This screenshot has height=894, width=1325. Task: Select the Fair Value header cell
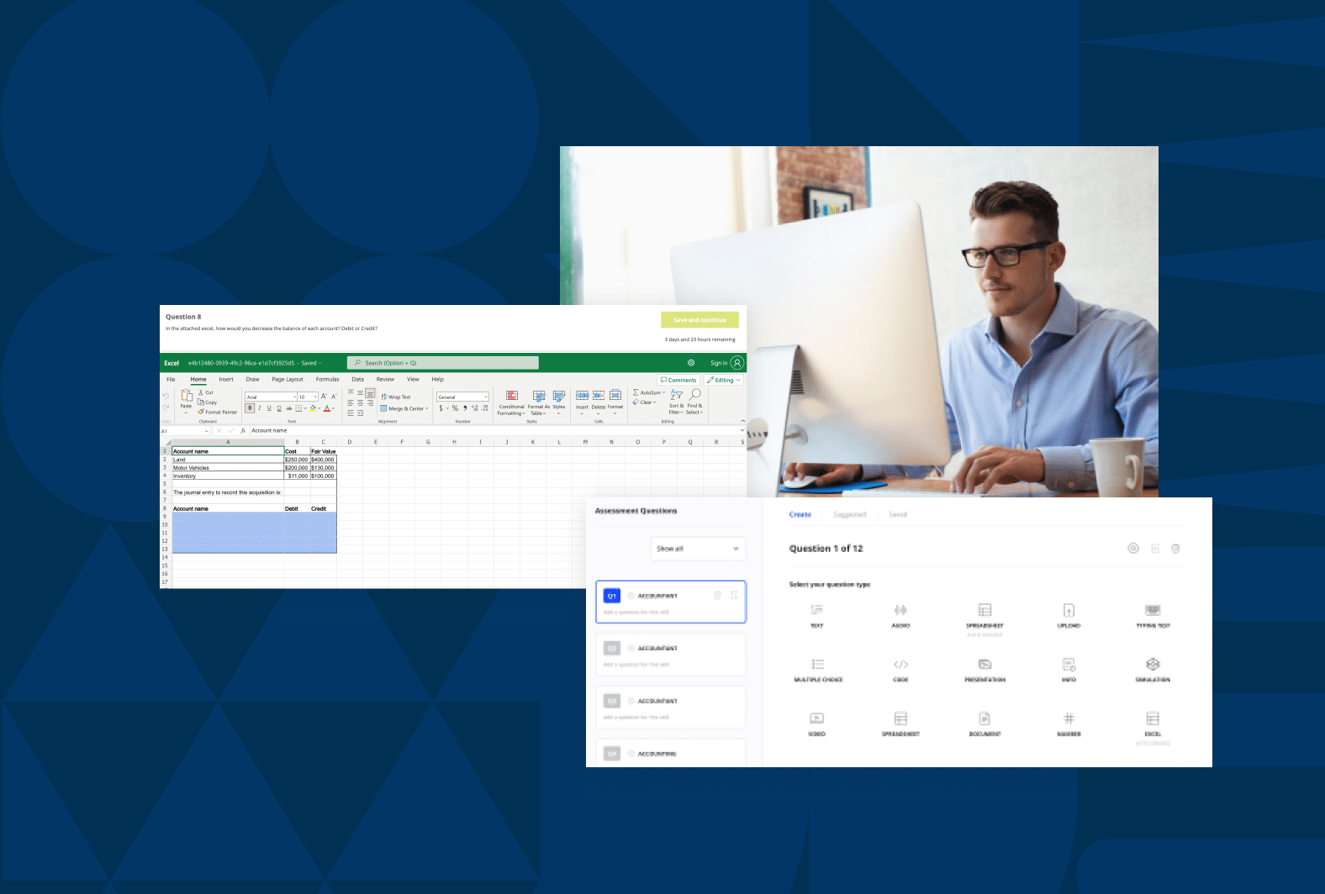[x=323, y=451]
